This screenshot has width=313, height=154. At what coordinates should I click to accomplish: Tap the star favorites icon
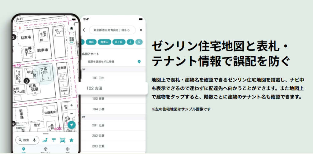pos(71,140)
